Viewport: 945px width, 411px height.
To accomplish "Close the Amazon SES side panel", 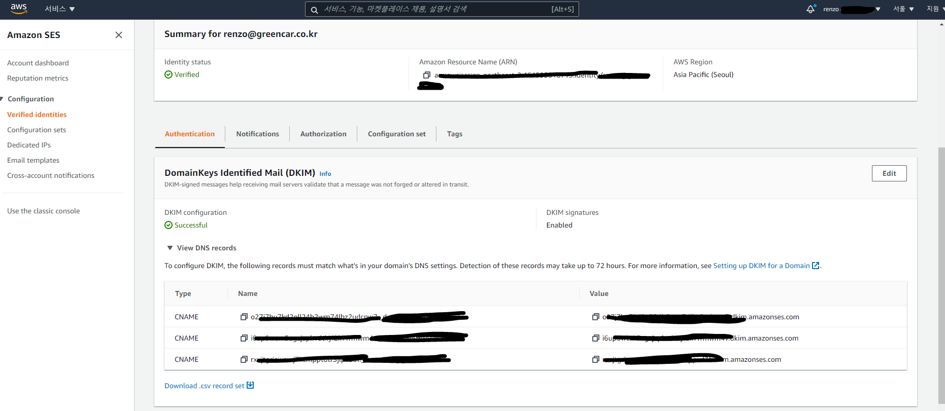I will (x=119, y=35).
